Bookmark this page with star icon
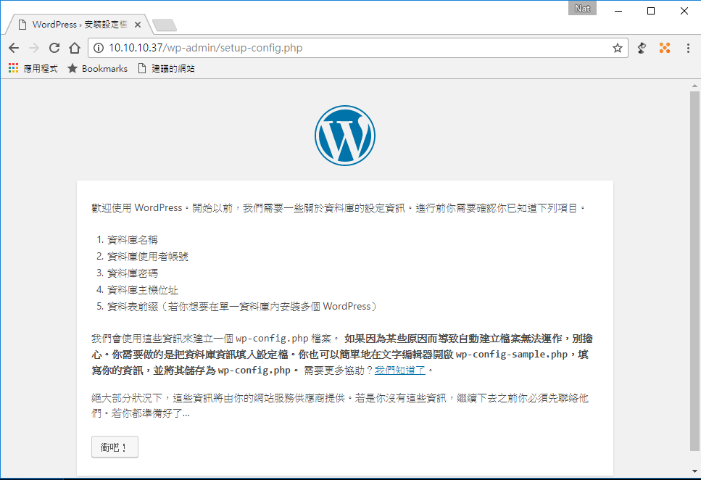Screen dimensions: 701x480 point(618,48)
